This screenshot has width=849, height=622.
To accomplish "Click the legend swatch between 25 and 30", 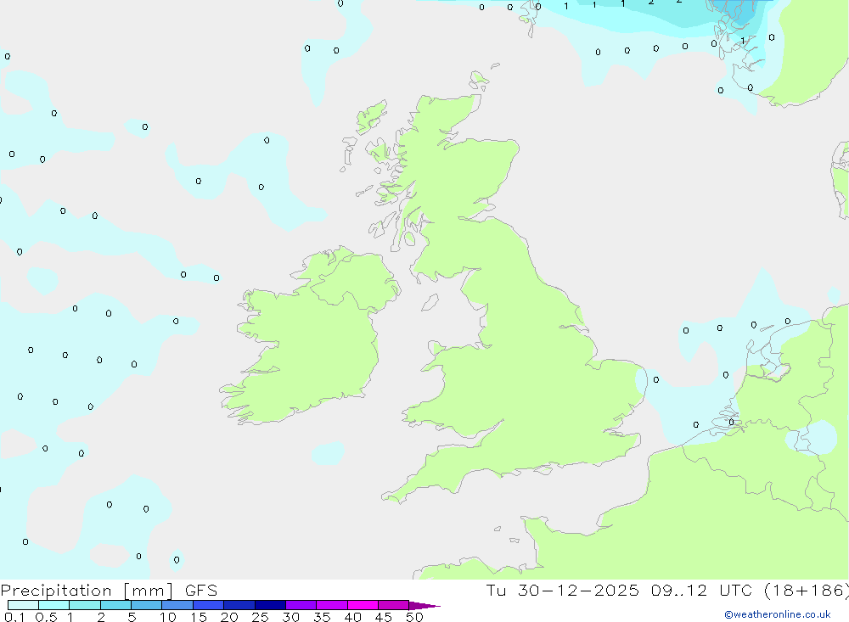I will [270, 605].
